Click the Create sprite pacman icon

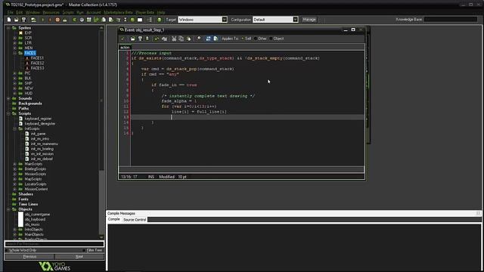coord(74,20)
